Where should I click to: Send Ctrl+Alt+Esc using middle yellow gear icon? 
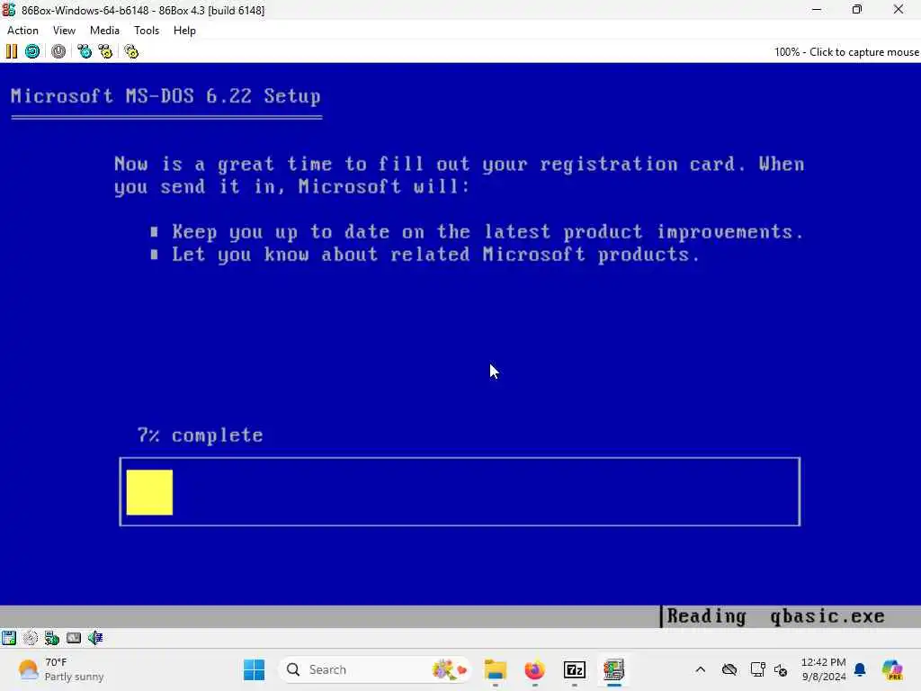106,51
